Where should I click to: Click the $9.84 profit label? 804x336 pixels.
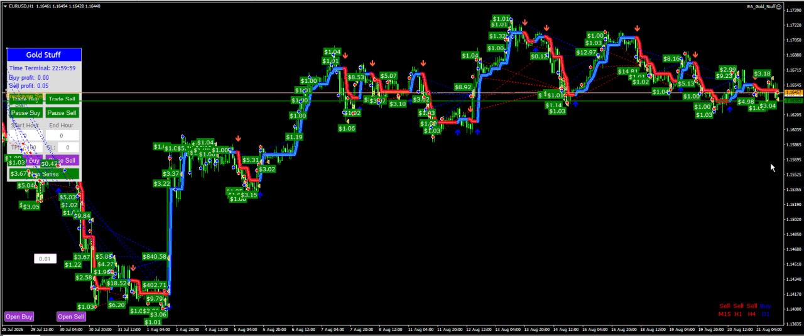click(82, 215)
